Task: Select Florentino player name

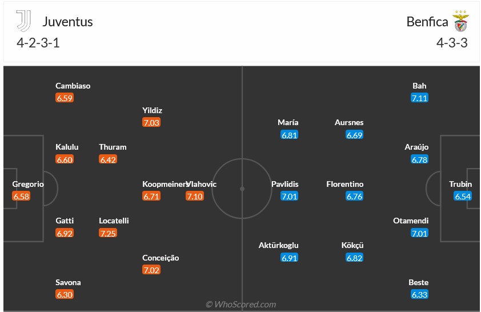Action: [345, 184]
